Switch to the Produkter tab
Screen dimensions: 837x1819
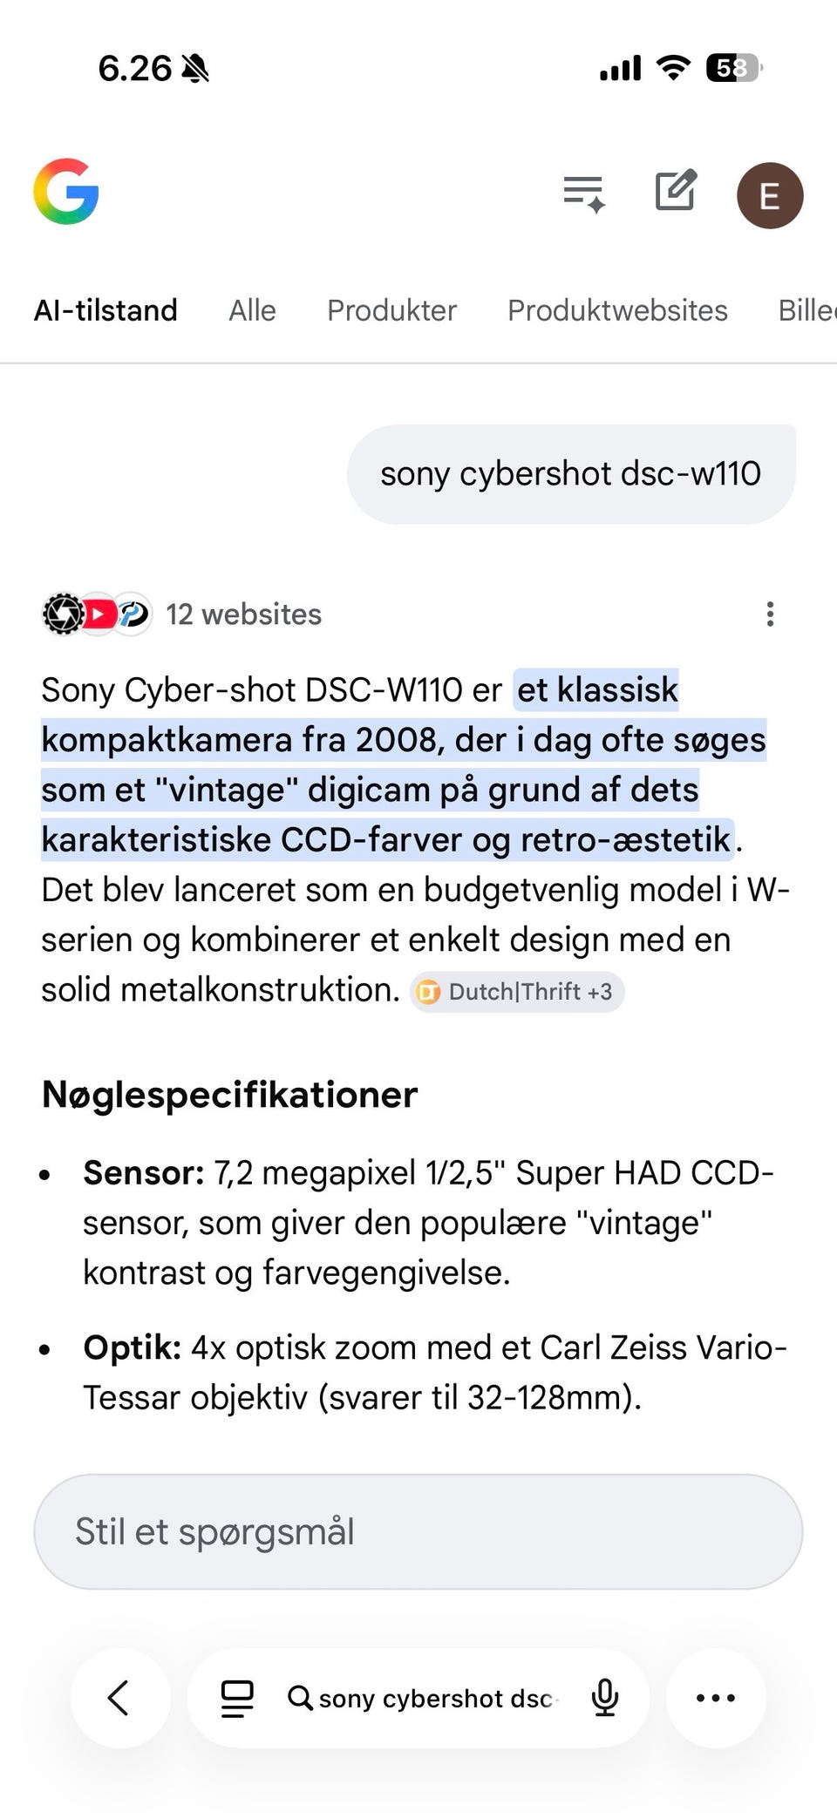391,310
